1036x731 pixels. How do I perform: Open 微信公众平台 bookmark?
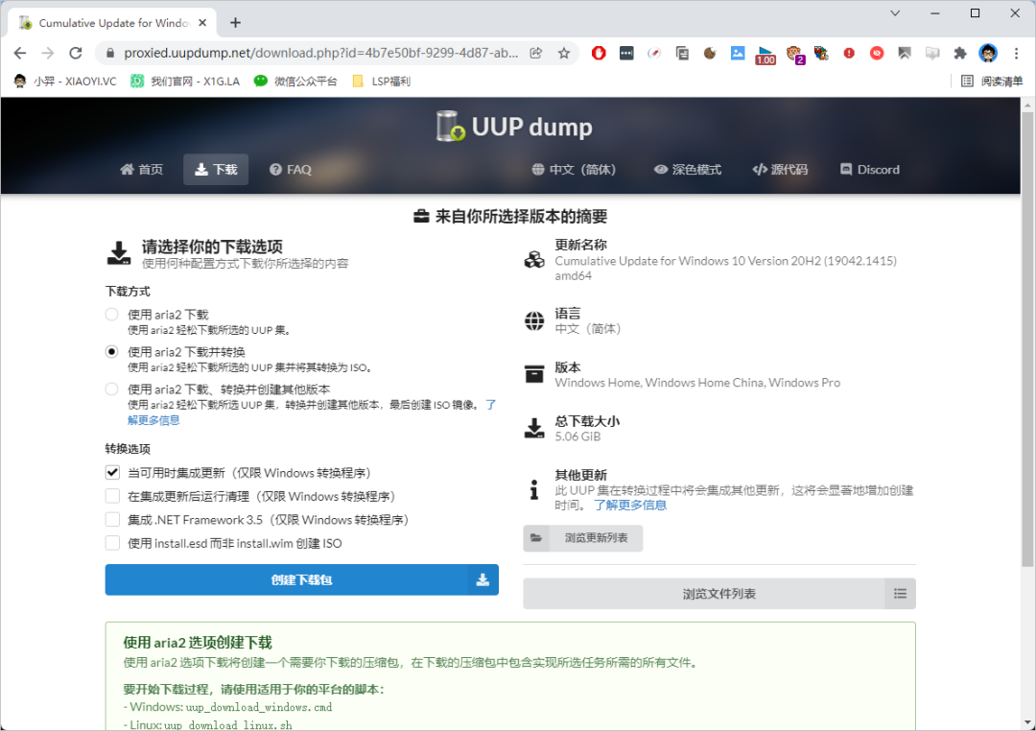click(x=295, y=81)
